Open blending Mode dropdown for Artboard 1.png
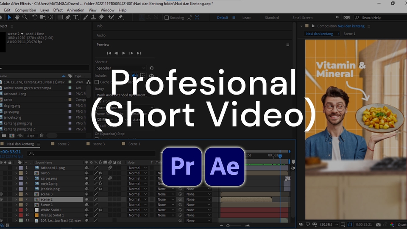Image resolution: width=407 pixels, height=229 pixels. click(x=137, y=168)
